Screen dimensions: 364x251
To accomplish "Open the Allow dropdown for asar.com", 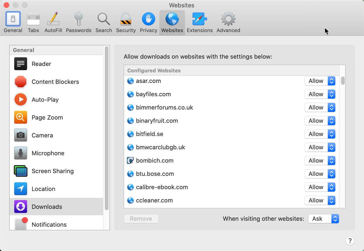I will (x=320, y=81).
